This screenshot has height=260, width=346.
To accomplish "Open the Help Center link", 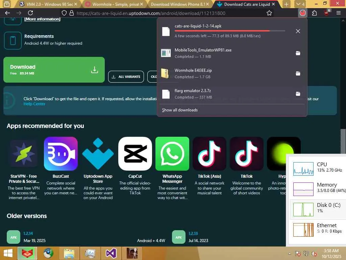I will tap(34, 104).
